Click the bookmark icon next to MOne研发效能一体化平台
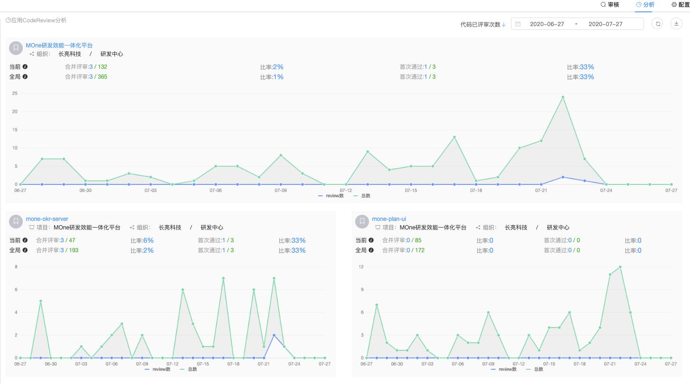 click(x=16, y=48)
